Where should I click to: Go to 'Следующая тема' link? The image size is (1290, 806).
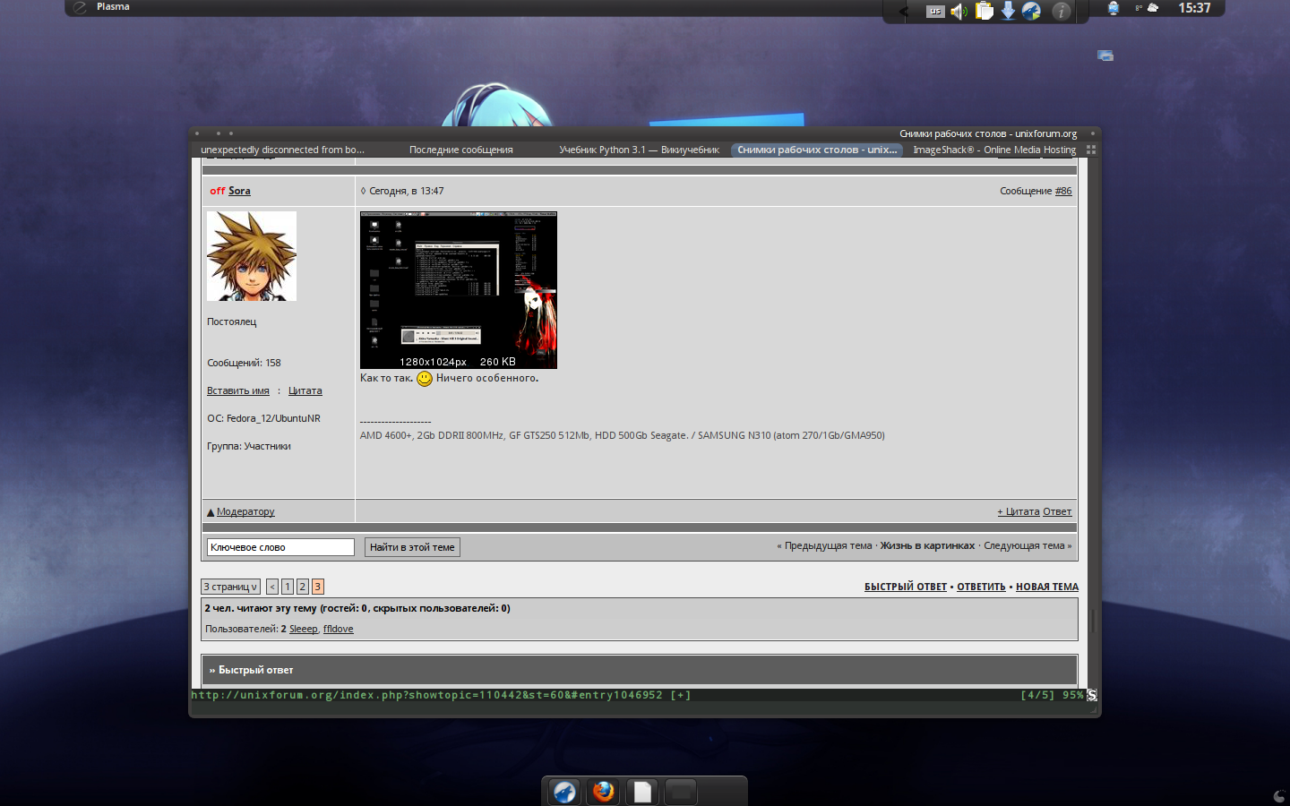[1024, 545]
